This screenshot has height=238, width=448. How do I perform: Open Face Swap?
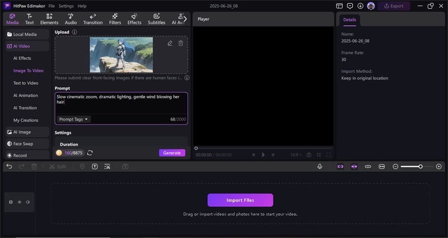[x=27, y=144]
